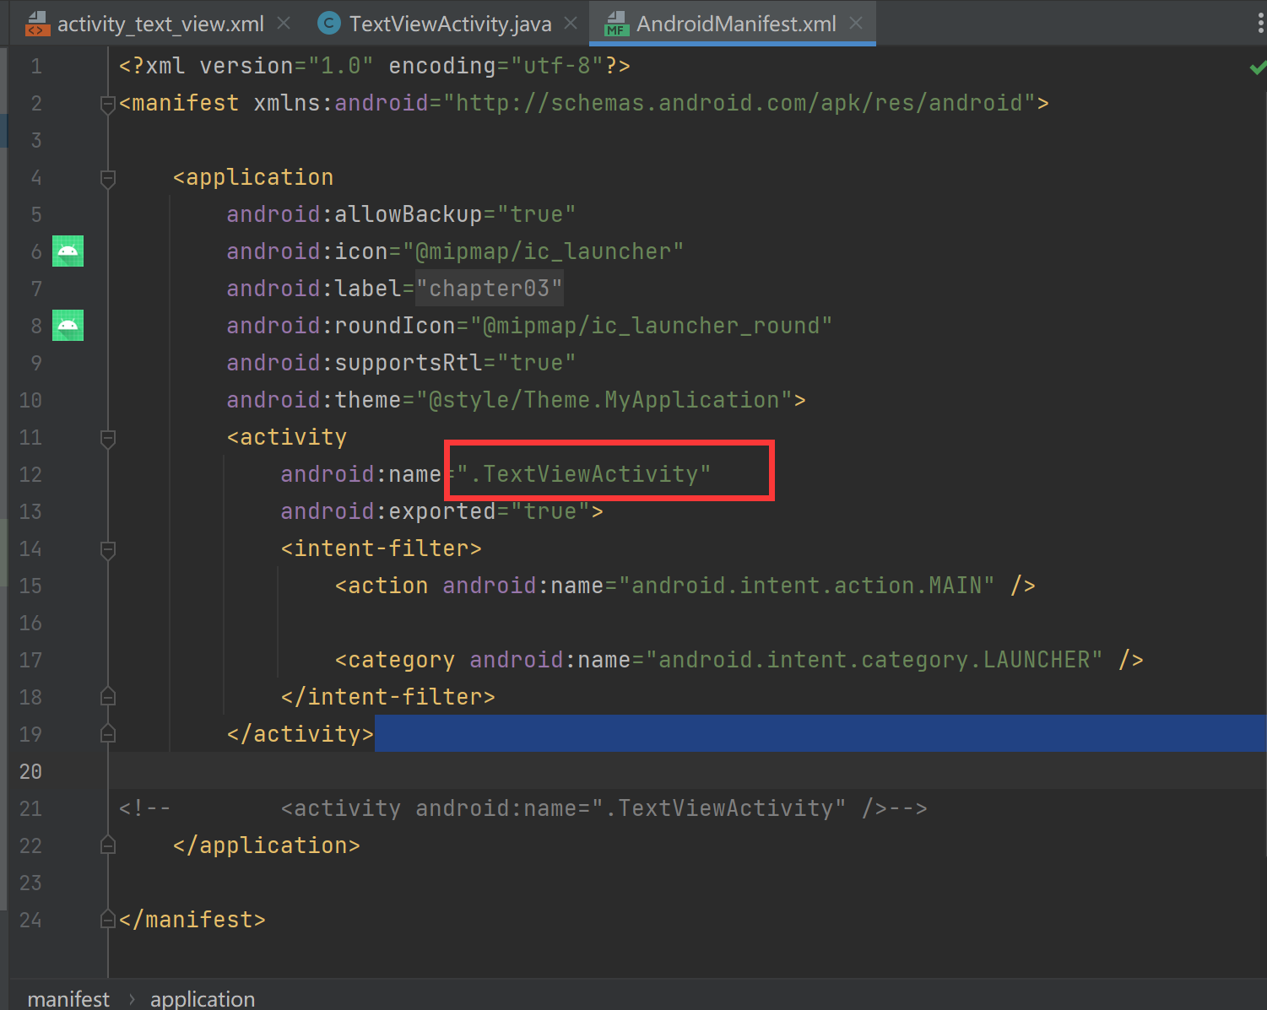Close the TextViewActivity.java tab
This screenshot has width=1267, height=1010.
[x=571, y=24]
